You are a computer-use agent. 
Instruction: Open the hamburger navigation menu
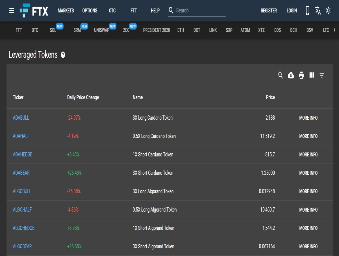[x=12, y=11]
